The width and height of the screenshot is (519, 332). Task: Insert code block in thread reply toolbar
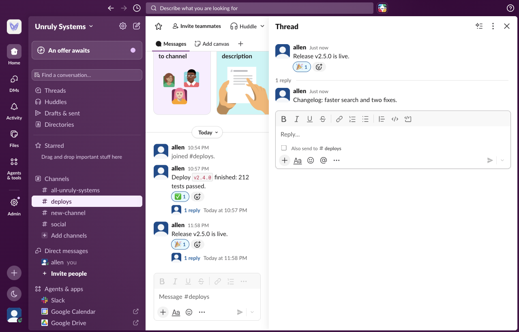pyautogui.click(x=408, y=119)
